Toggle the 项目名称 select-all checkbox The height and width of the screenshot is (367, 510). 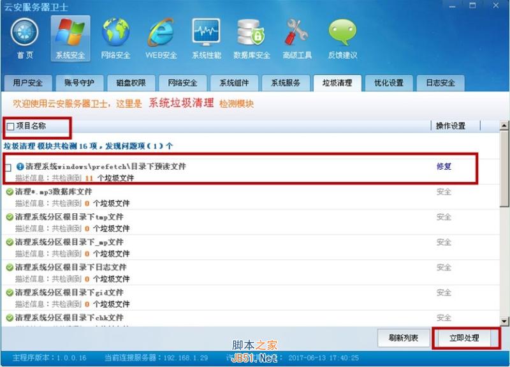[10, 126]
